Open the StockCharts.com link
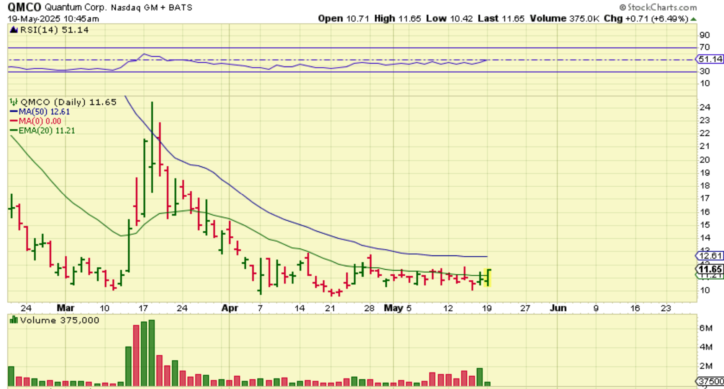Screen dimensions: 724x389 pos(662,7)
